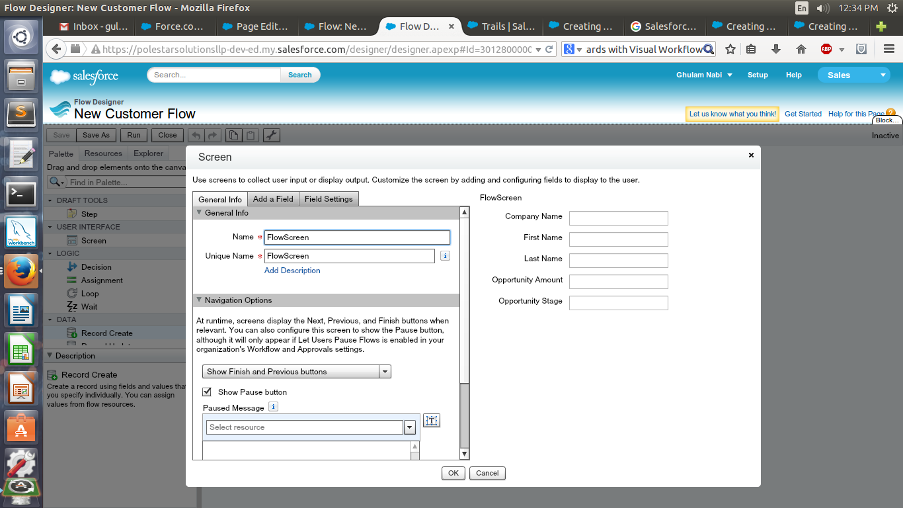Switch to the Add a Field tab
Viewport: 903px width, 508px height.
(273, 199)
